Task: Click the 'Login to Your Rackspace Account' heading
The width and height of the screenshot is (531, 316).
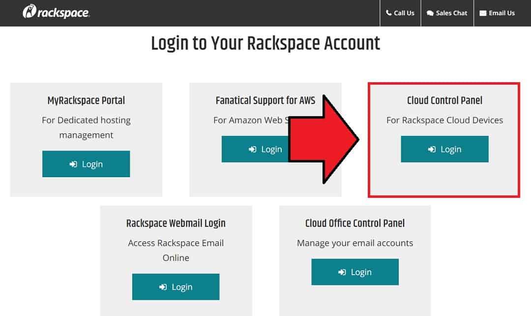Action: click(x=265, y=44)
